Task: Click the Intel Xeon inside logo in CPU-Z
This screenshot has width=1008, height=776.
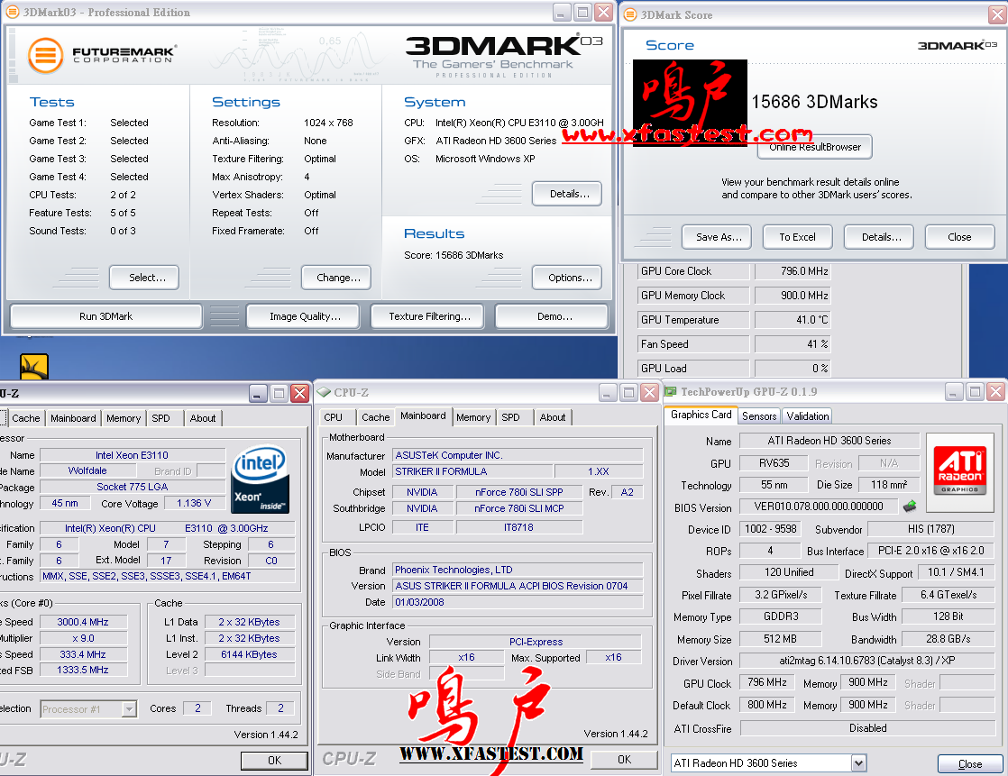Action: [261, 479]
